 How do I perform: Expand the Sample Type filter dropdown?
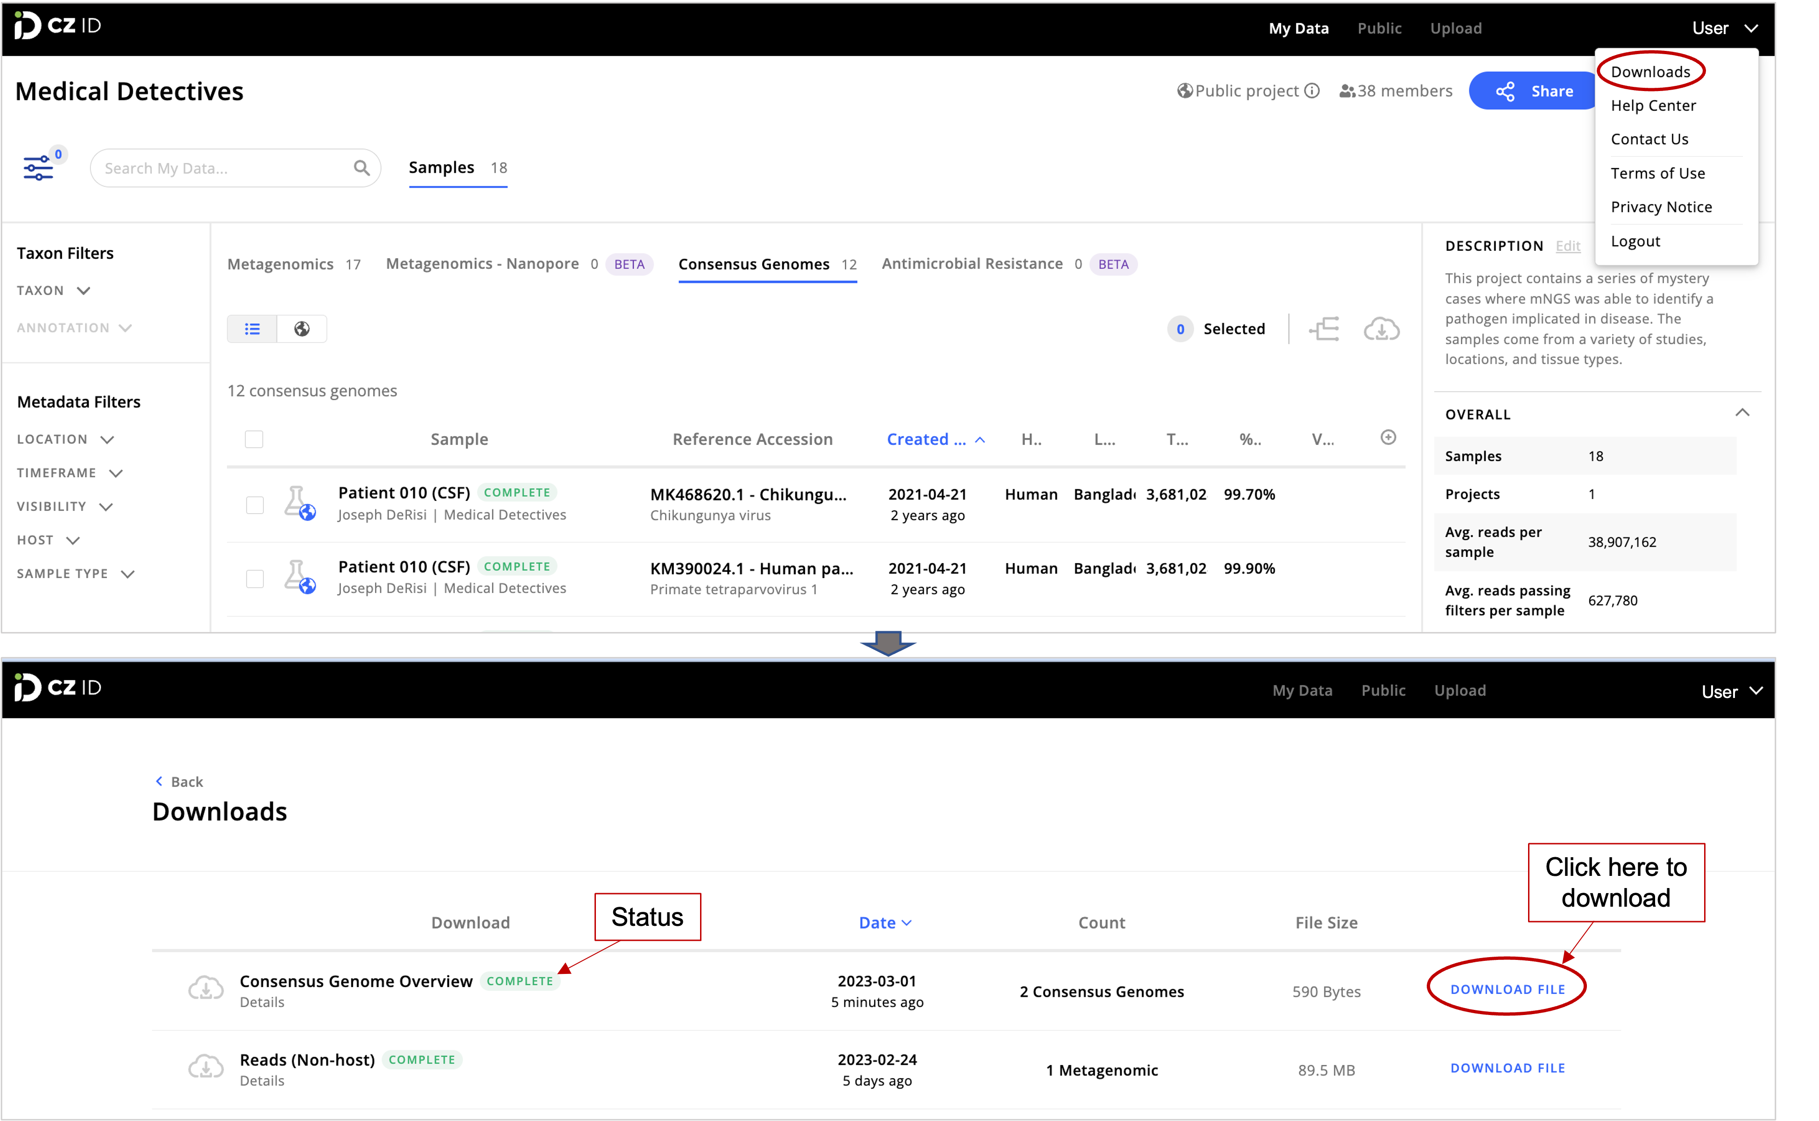(76, 574)
